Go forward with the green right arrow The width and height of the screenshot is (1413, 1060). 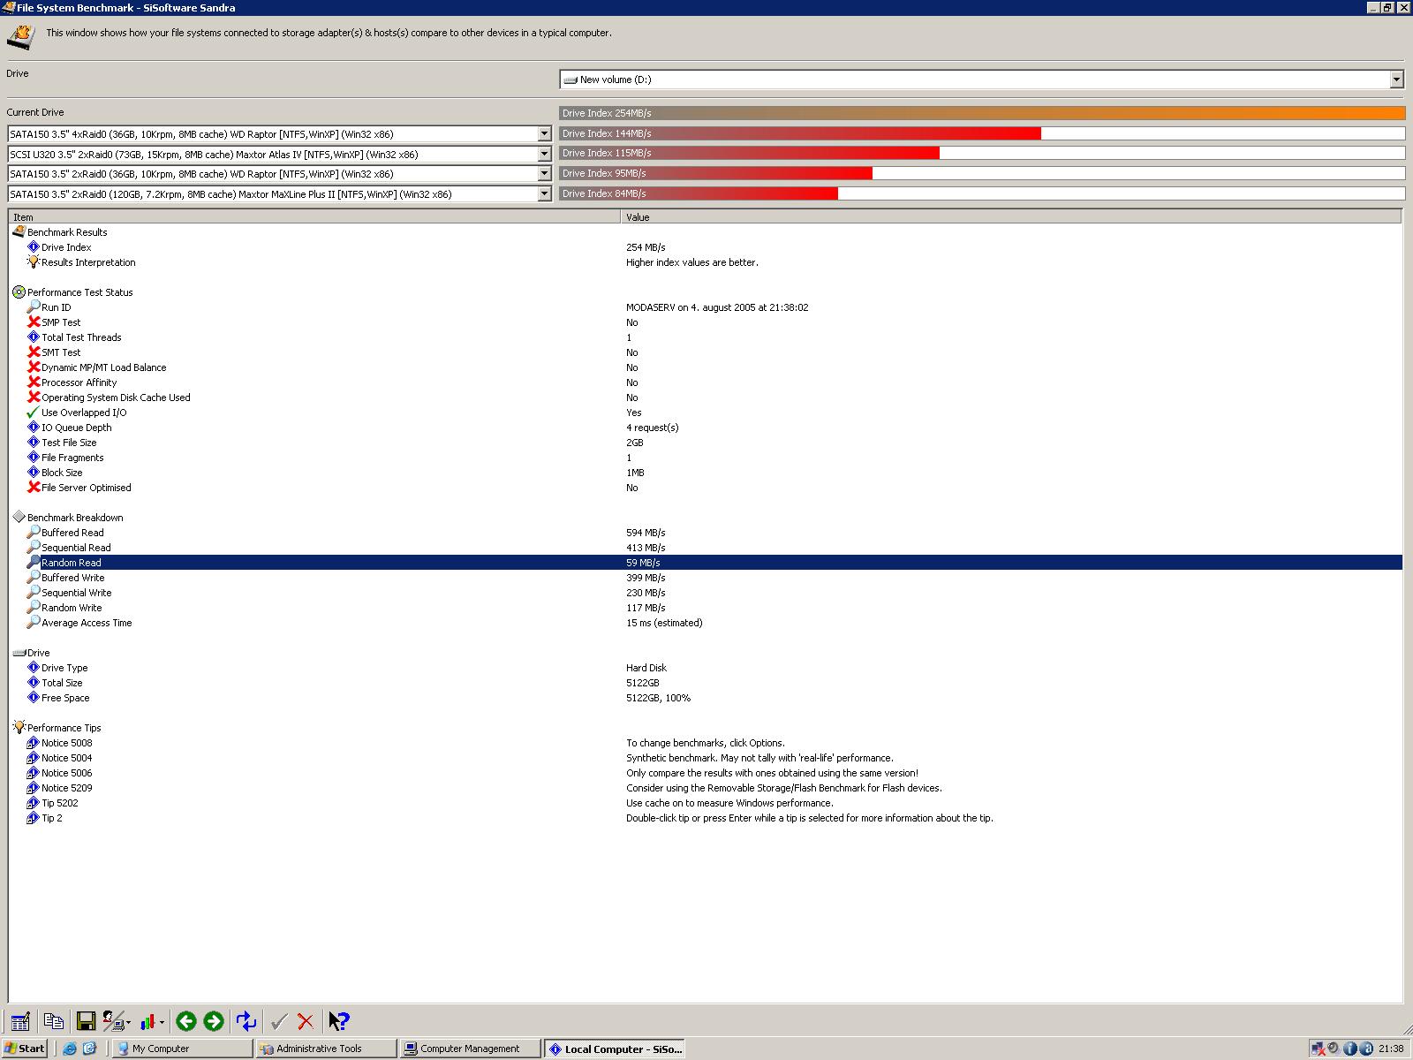(214, 1021)
